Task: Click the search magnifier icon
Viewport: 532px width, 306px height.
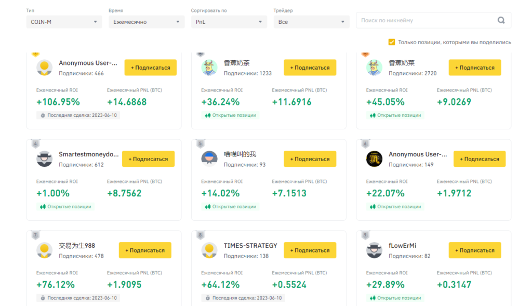Action: pos(501,20)
